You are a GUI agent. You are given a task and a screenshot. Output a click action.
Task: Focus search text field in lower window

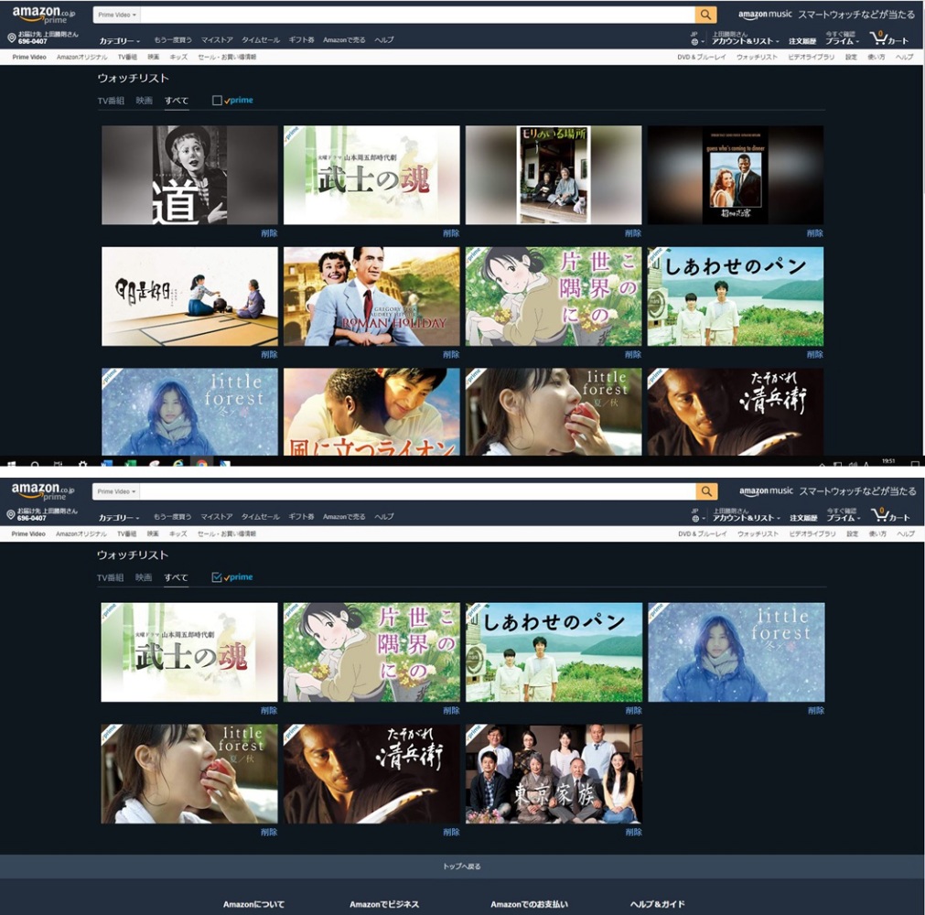point(417,491)
